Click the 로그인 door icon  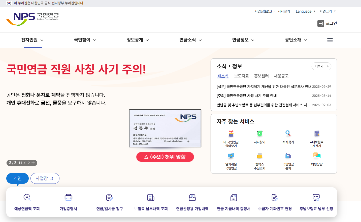(x=321, y=24)
